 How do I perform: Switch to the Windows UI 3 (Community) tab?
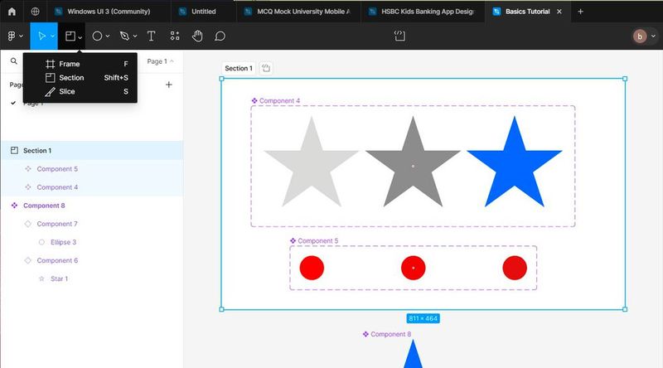click(109, 12)
